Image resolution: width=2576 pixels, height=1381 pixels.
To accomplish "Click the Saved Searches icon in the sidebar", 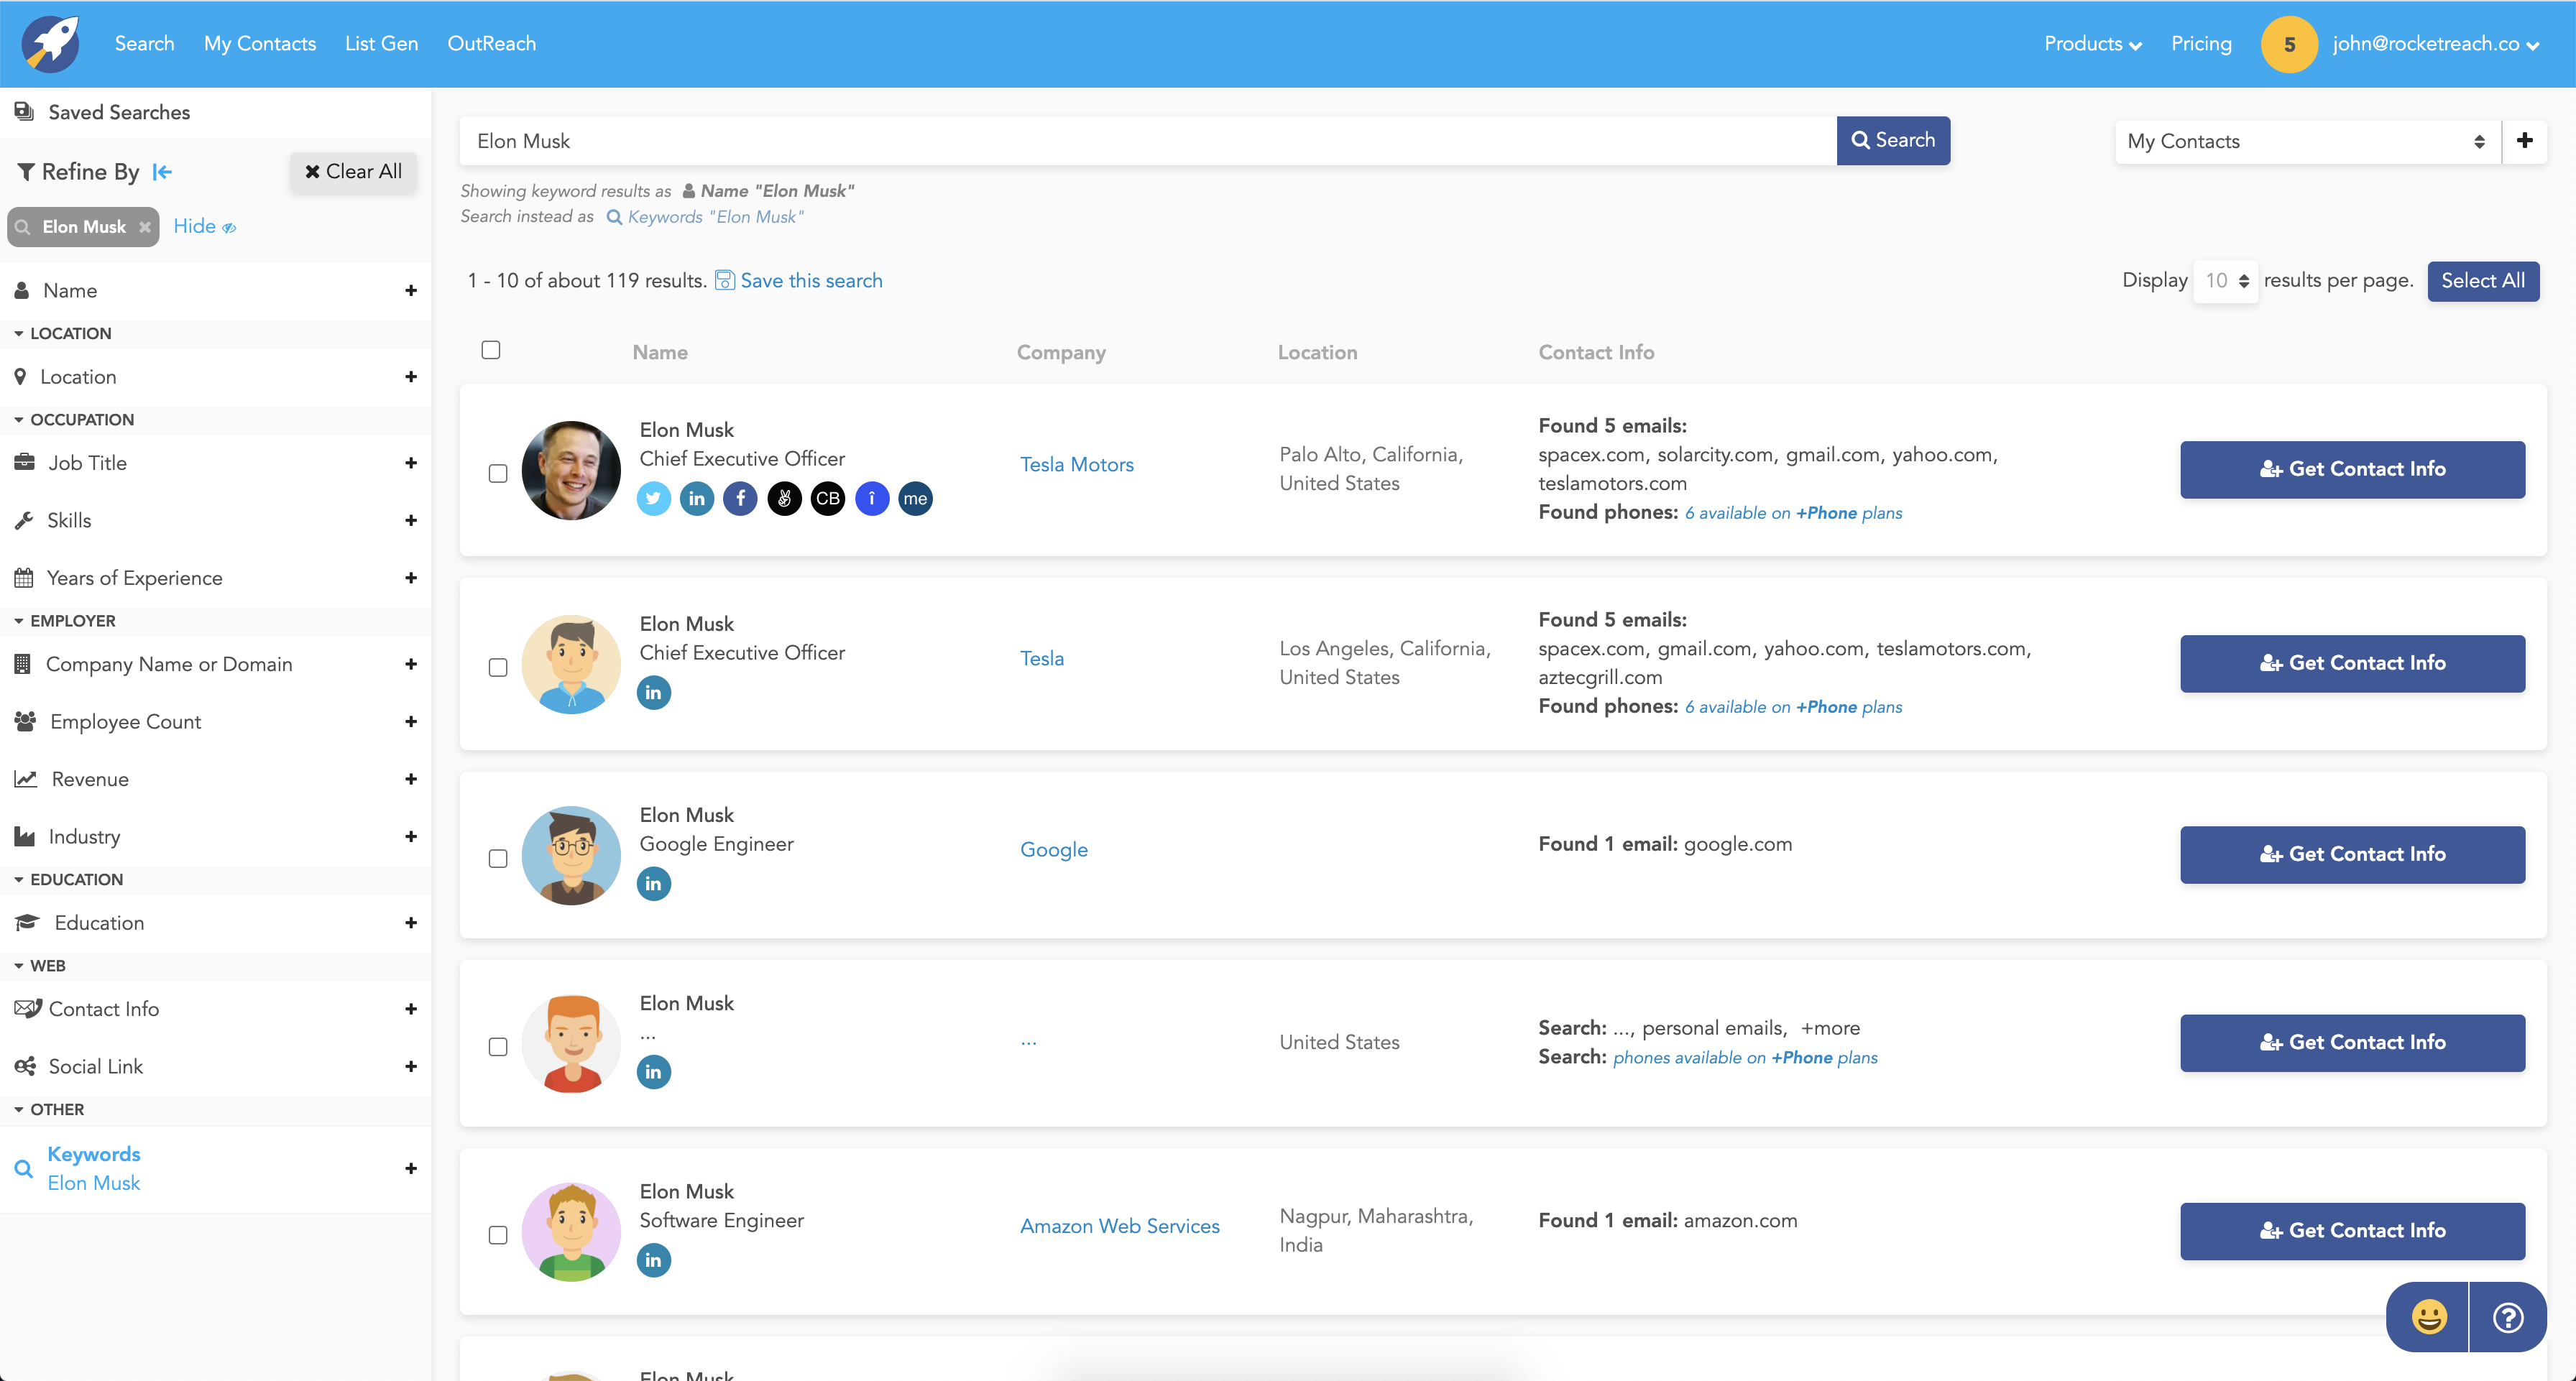I will pos(24,111).
